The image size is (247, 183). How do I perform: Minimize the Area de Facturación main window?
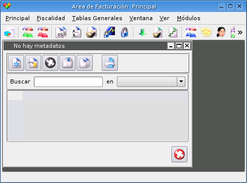click(x=221, y=7)
